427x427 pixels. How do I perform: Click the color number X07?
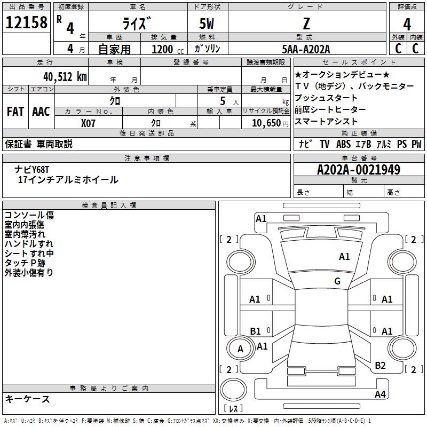pos(88,123)
